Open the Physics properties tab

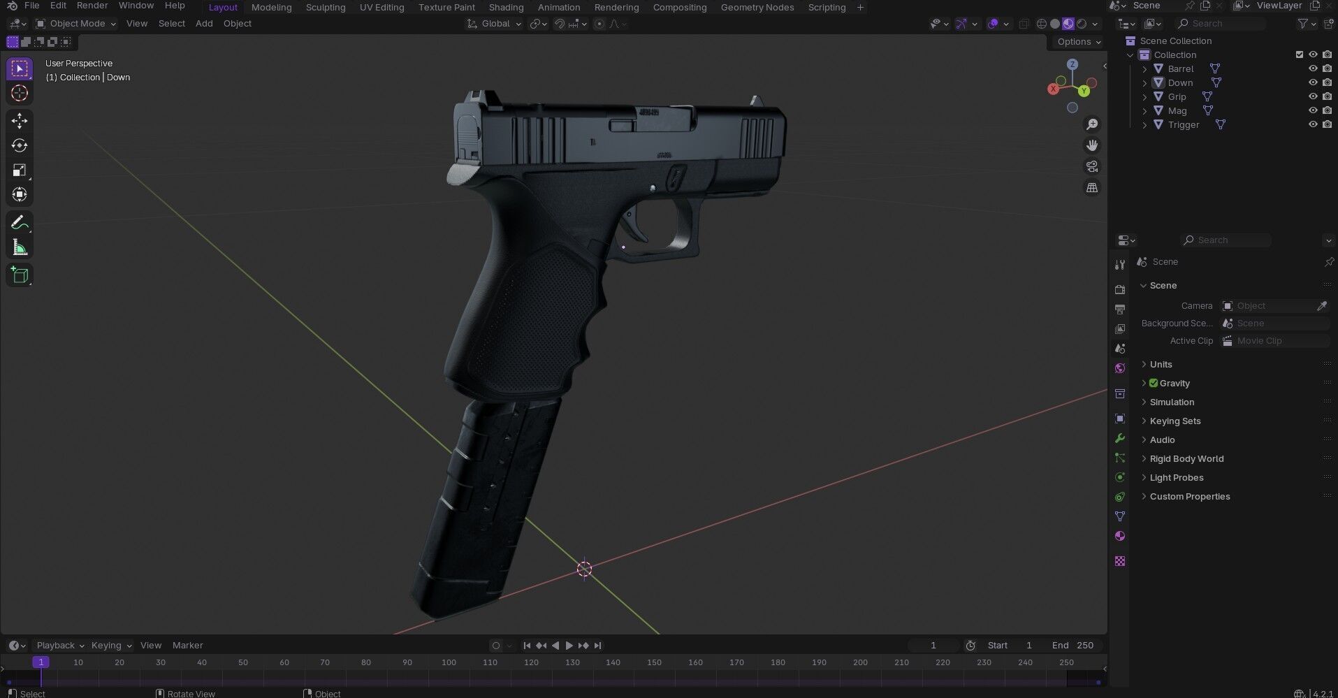pos(1120,477)
